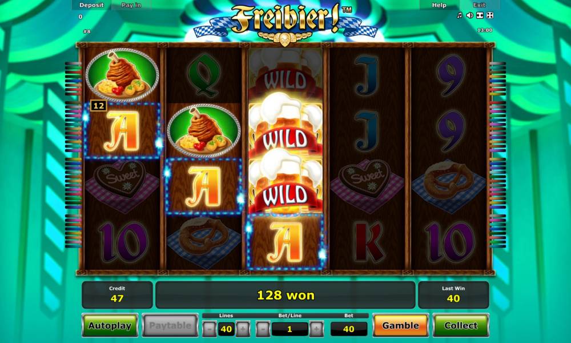
Task: Toggle the background music note icon
Action: (460, 15)
